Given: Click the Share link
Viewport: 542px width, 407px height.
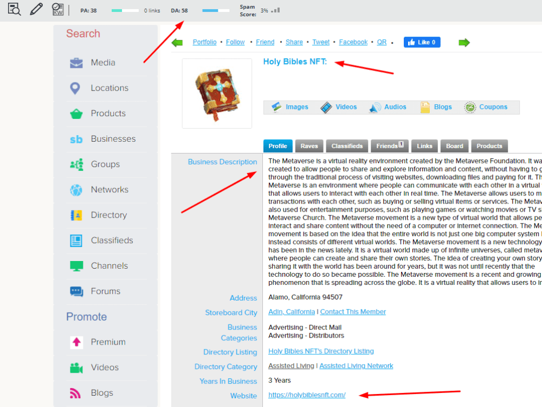Looking at the screenshot, I should [x=294, y=42].
